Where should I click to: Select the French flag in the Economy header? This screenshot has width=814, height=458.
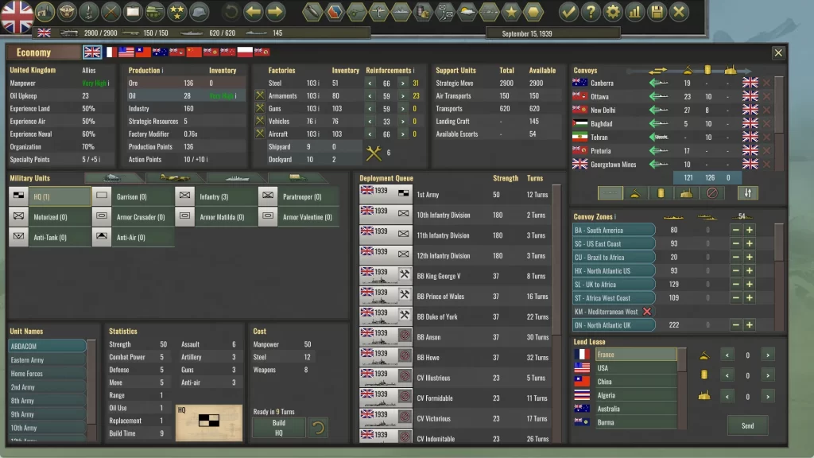(110, 52)
